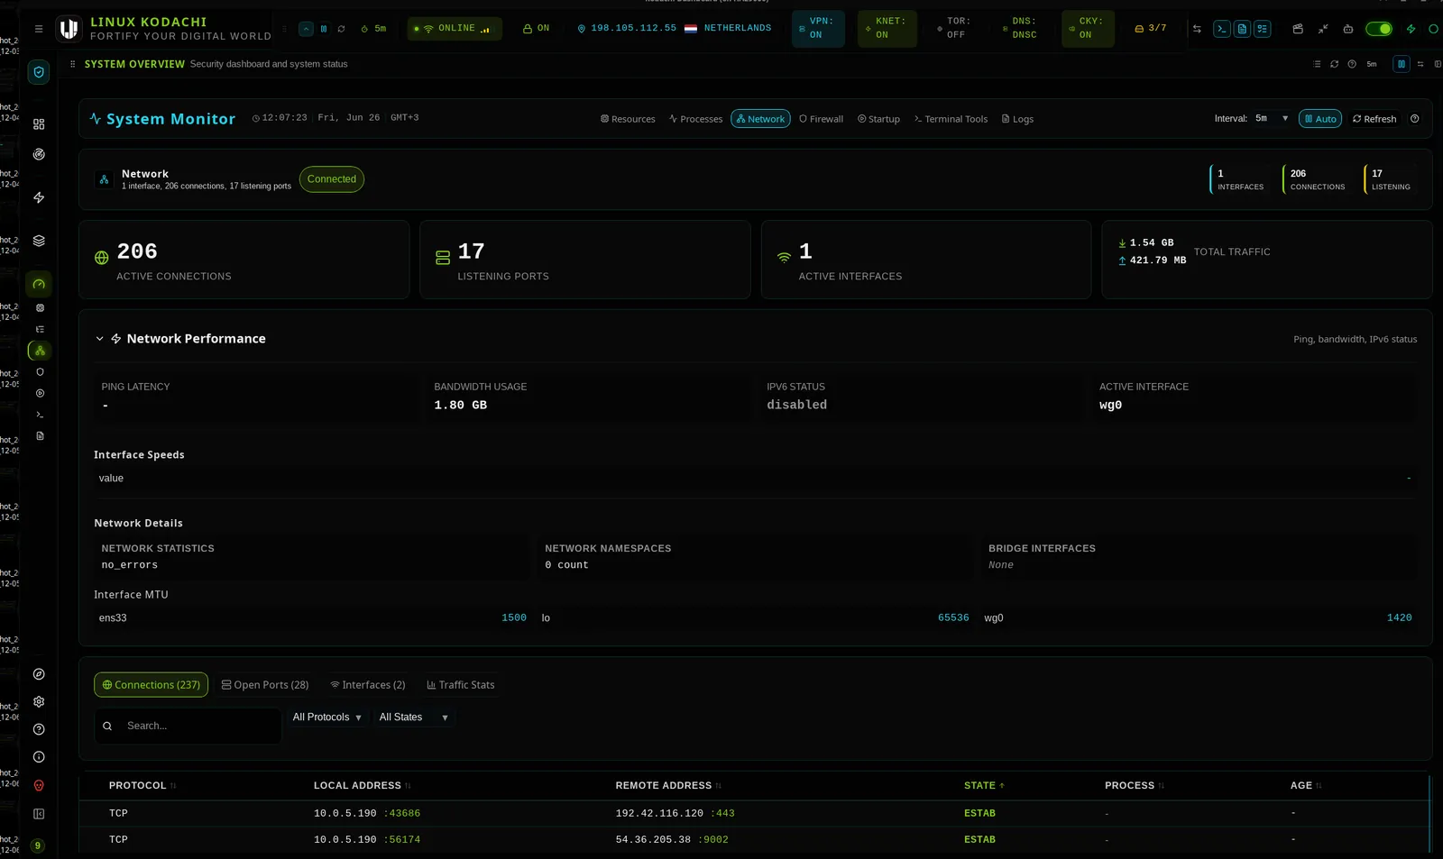Open the hamburger menu in the sidebar
This screenshot has width=1443, height=859.
[39, 29]
